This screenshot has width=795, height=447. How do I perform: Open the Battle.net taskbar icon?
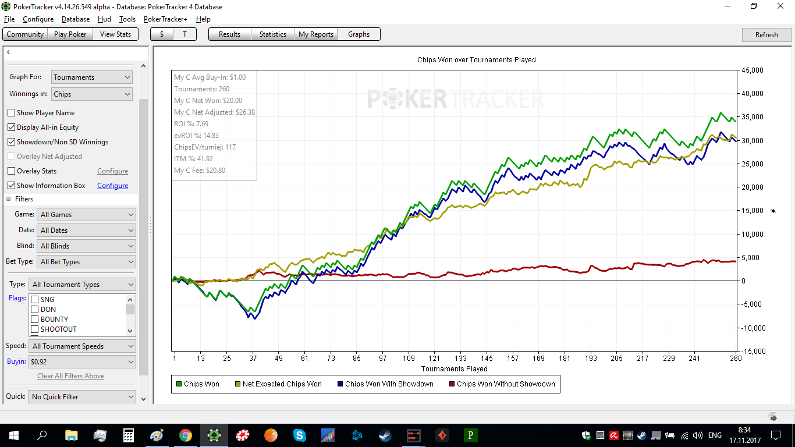click(357, 435)
